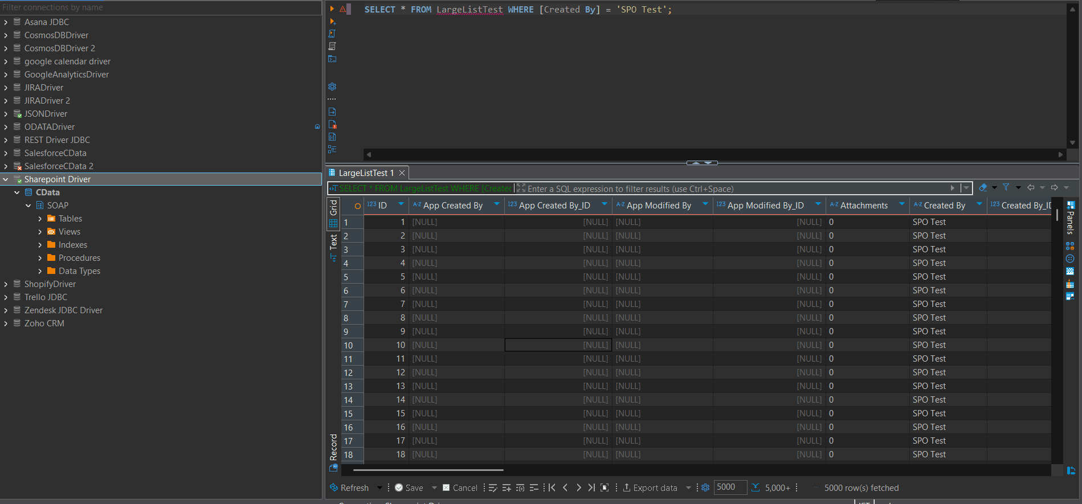Open the Export data dropdown arrow

coord(688,488)
